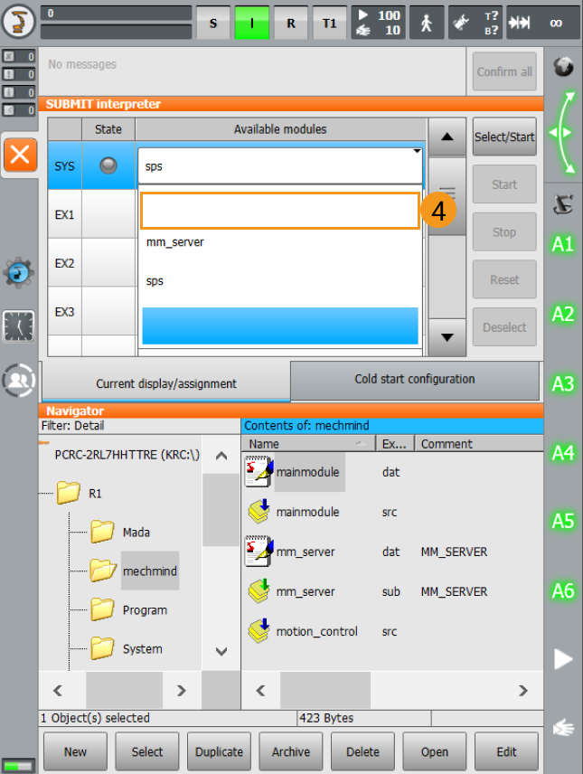Switch to Cold start configuration tab

click(x=415, y=379)
